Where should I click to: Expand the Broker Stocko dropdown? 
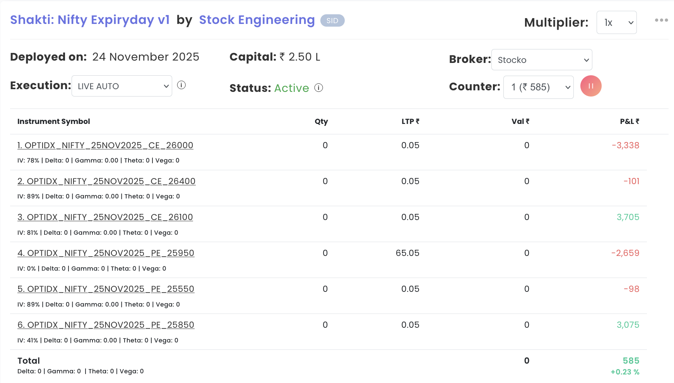[x=541, y=60]
